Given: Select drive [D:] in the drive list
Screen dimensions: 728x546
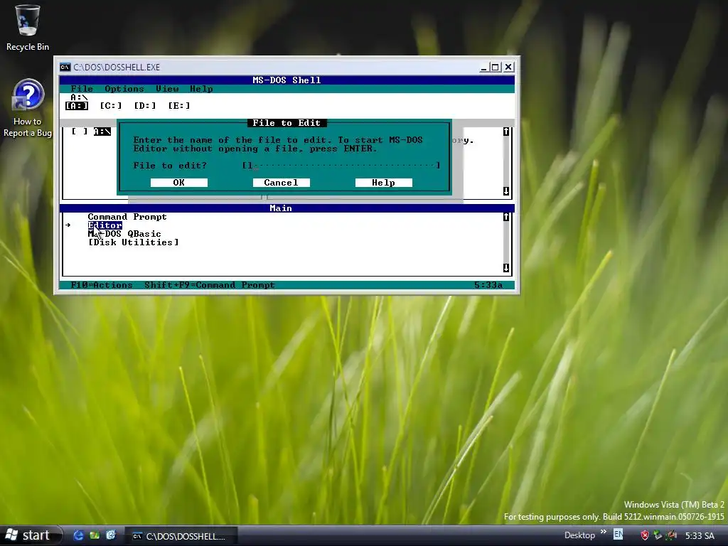Looking at the screenshot, I should pyautogui.click(x=145, y=106).
